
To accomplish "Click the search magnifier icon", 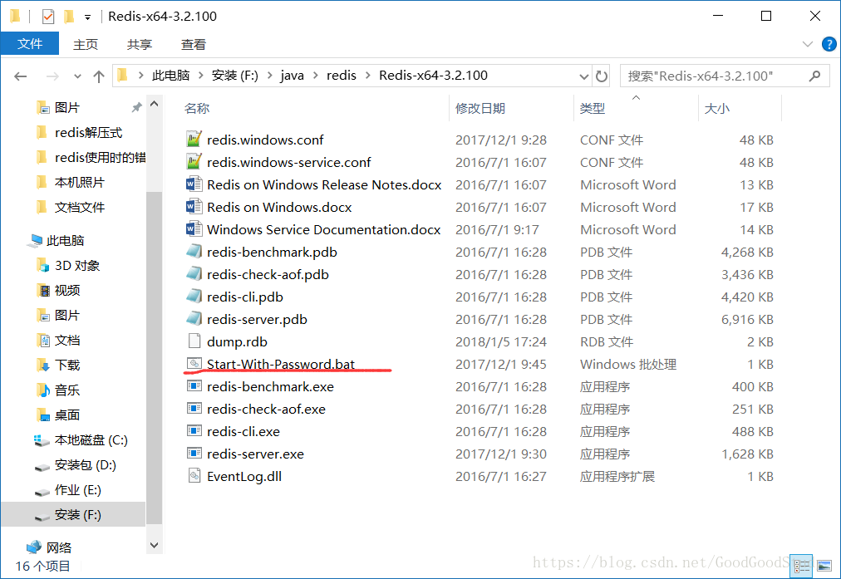I will pos(814,76).
